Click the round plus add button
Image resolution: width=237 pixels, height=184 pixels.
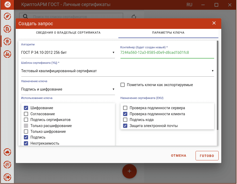pyautogui.click(x=129, y=171)
